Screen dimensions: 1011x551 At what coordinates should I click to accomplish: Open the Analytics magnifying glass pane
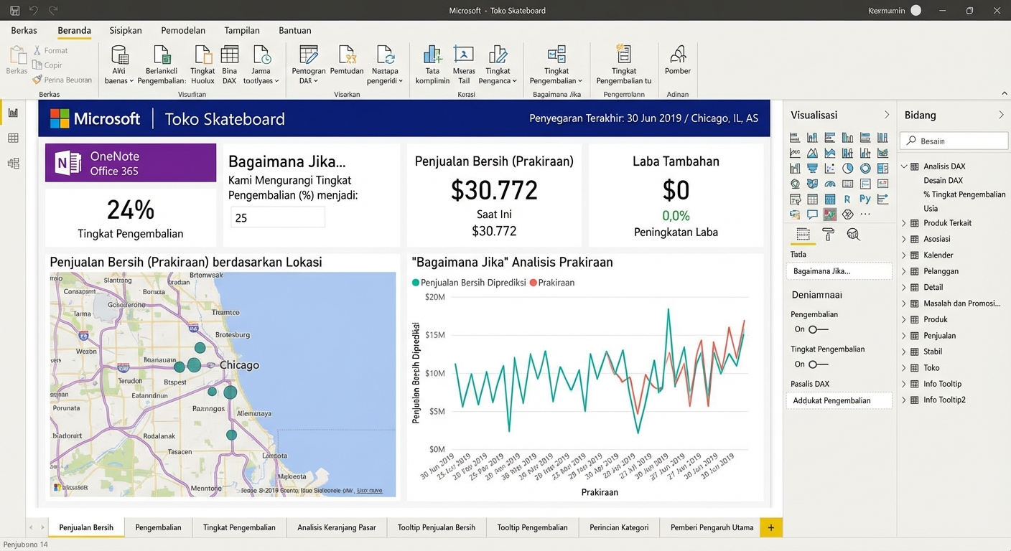pyautogui.click(x=854, y=234)
